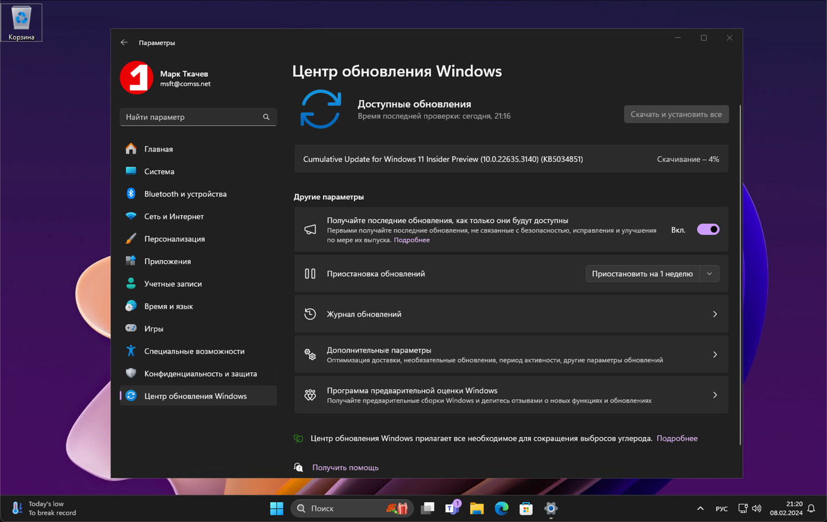
Task: Click the megaphone icon for latest updates
Action: (310, 229)
